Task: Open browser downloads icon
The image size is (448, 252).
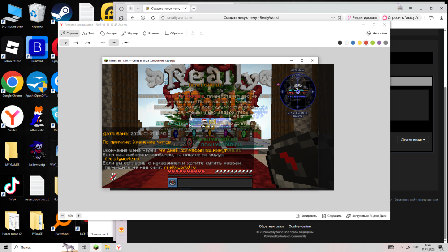Action: point(441,18)
